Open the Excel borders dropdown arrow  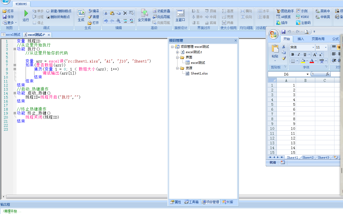pos(297,61)
